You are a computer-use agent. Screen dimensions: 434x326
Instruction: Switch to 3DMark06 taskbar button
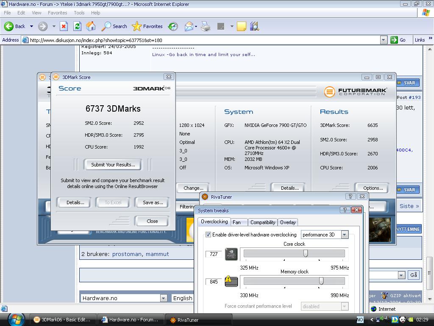coord(62,320)
